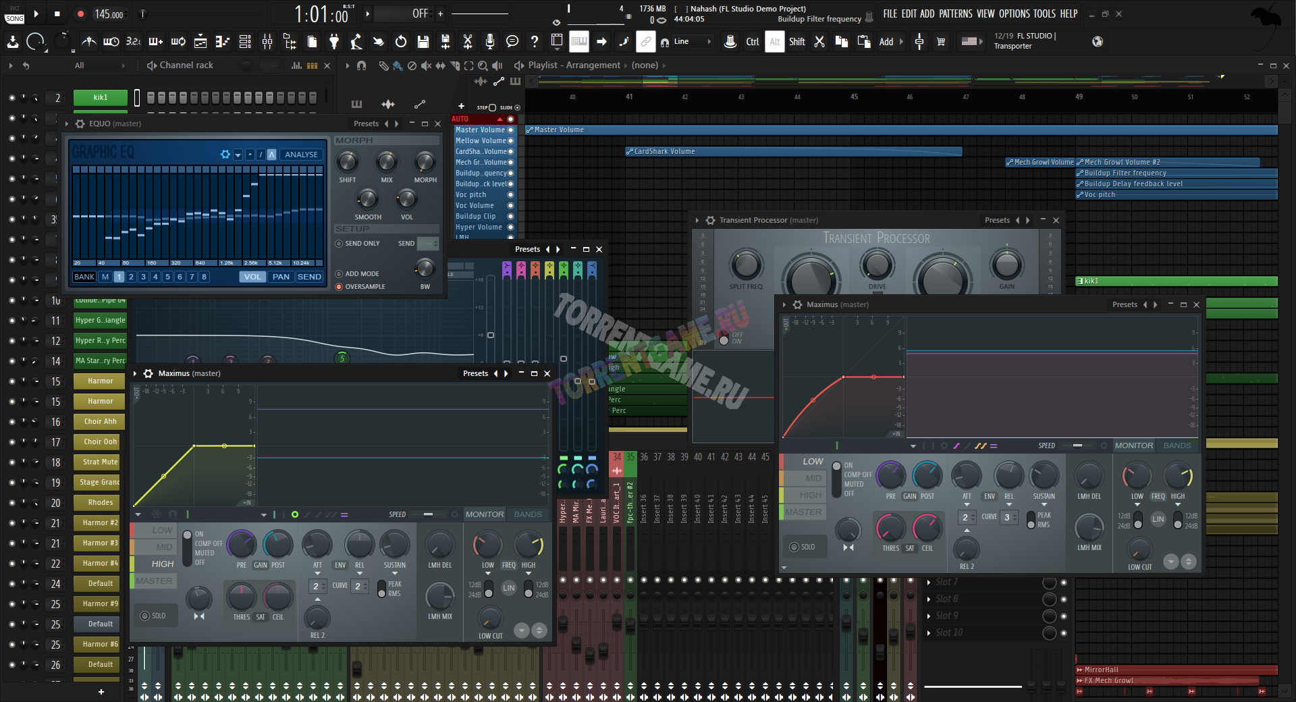Open the help question mark icon
The height and width of the screenshot is (702, 1296).
pos(535,42)
